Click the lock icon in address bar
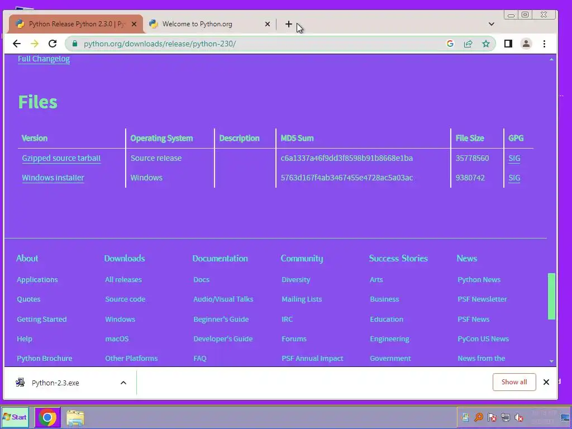This screenshot has width=572, height=429. coord(75,44)
